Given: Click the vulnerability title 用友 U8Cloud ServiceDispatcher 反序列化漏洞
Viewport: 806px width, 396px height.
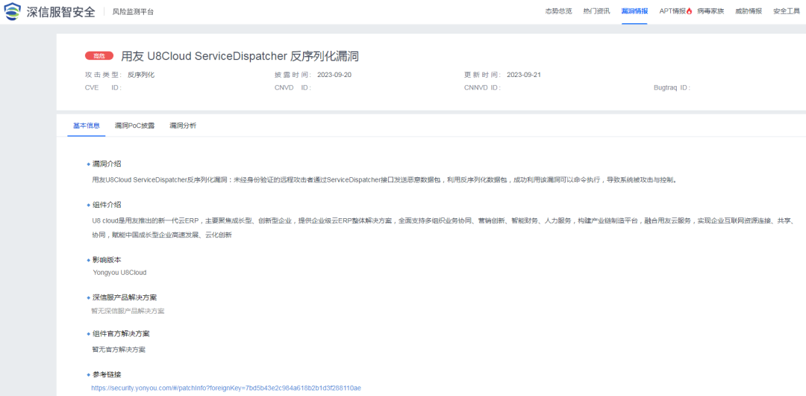Looking at the screenshot, I should coord(240,56).
